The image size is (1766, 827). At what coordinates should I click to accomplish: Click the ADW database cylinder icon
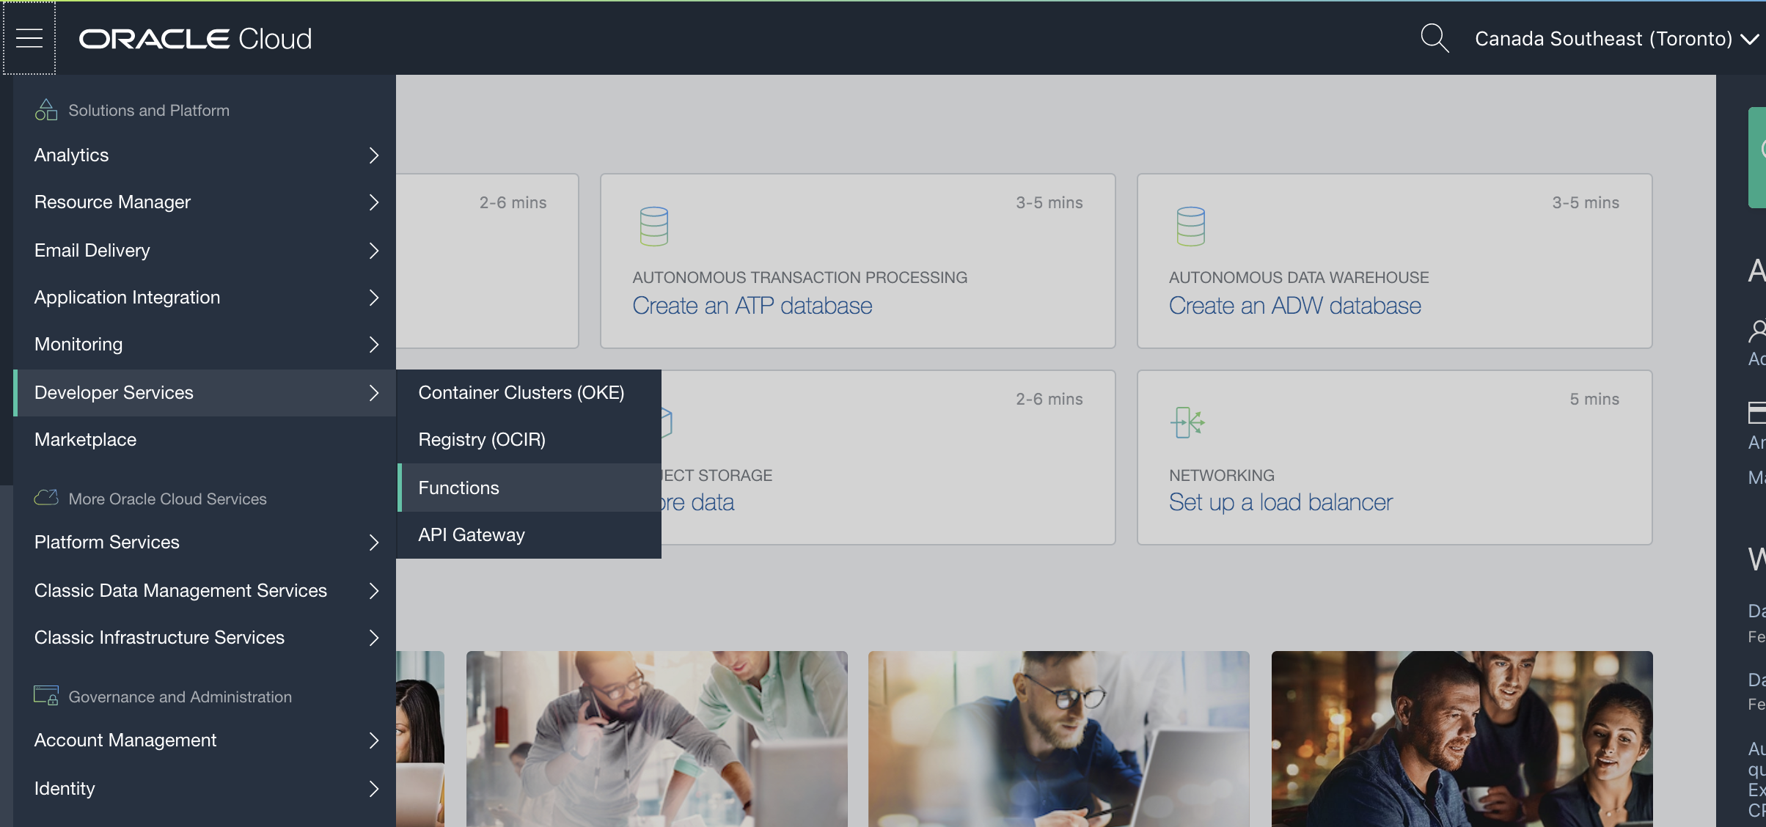click(x=1190, y=226)
